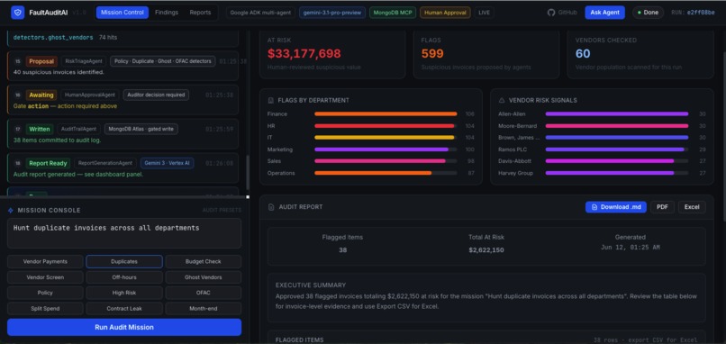The width and height of the screenshot is (726, 344).
Task: Open the GitHub link
Action: [562, 13]
